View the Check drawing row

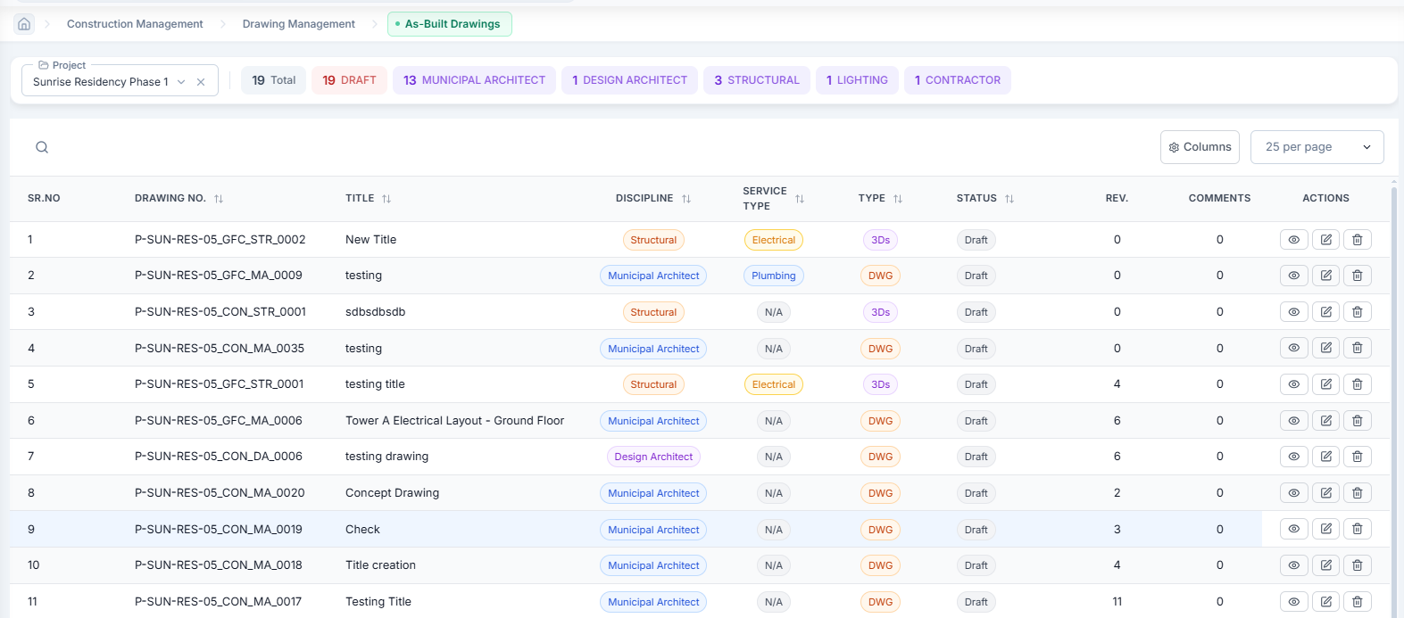pos(1294,530)
